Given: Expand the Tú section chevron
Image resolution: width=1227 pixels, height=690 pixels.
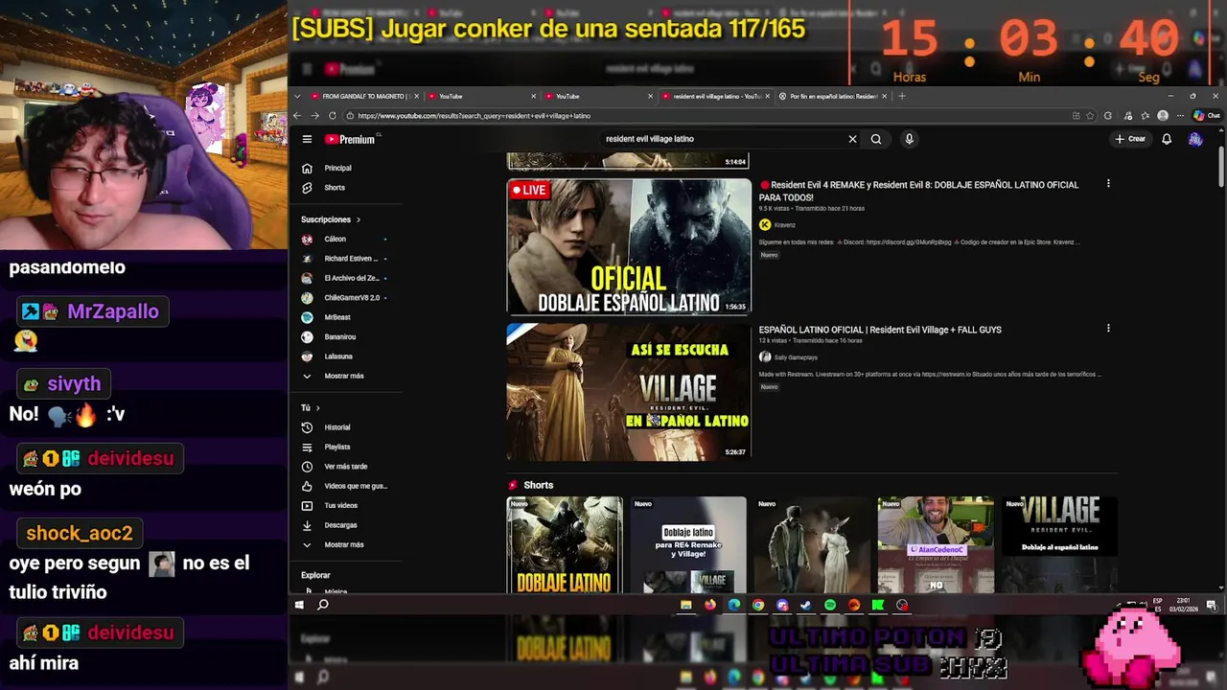Looking at the screenshot, I should pyautogui.click(x=317, y=408).
